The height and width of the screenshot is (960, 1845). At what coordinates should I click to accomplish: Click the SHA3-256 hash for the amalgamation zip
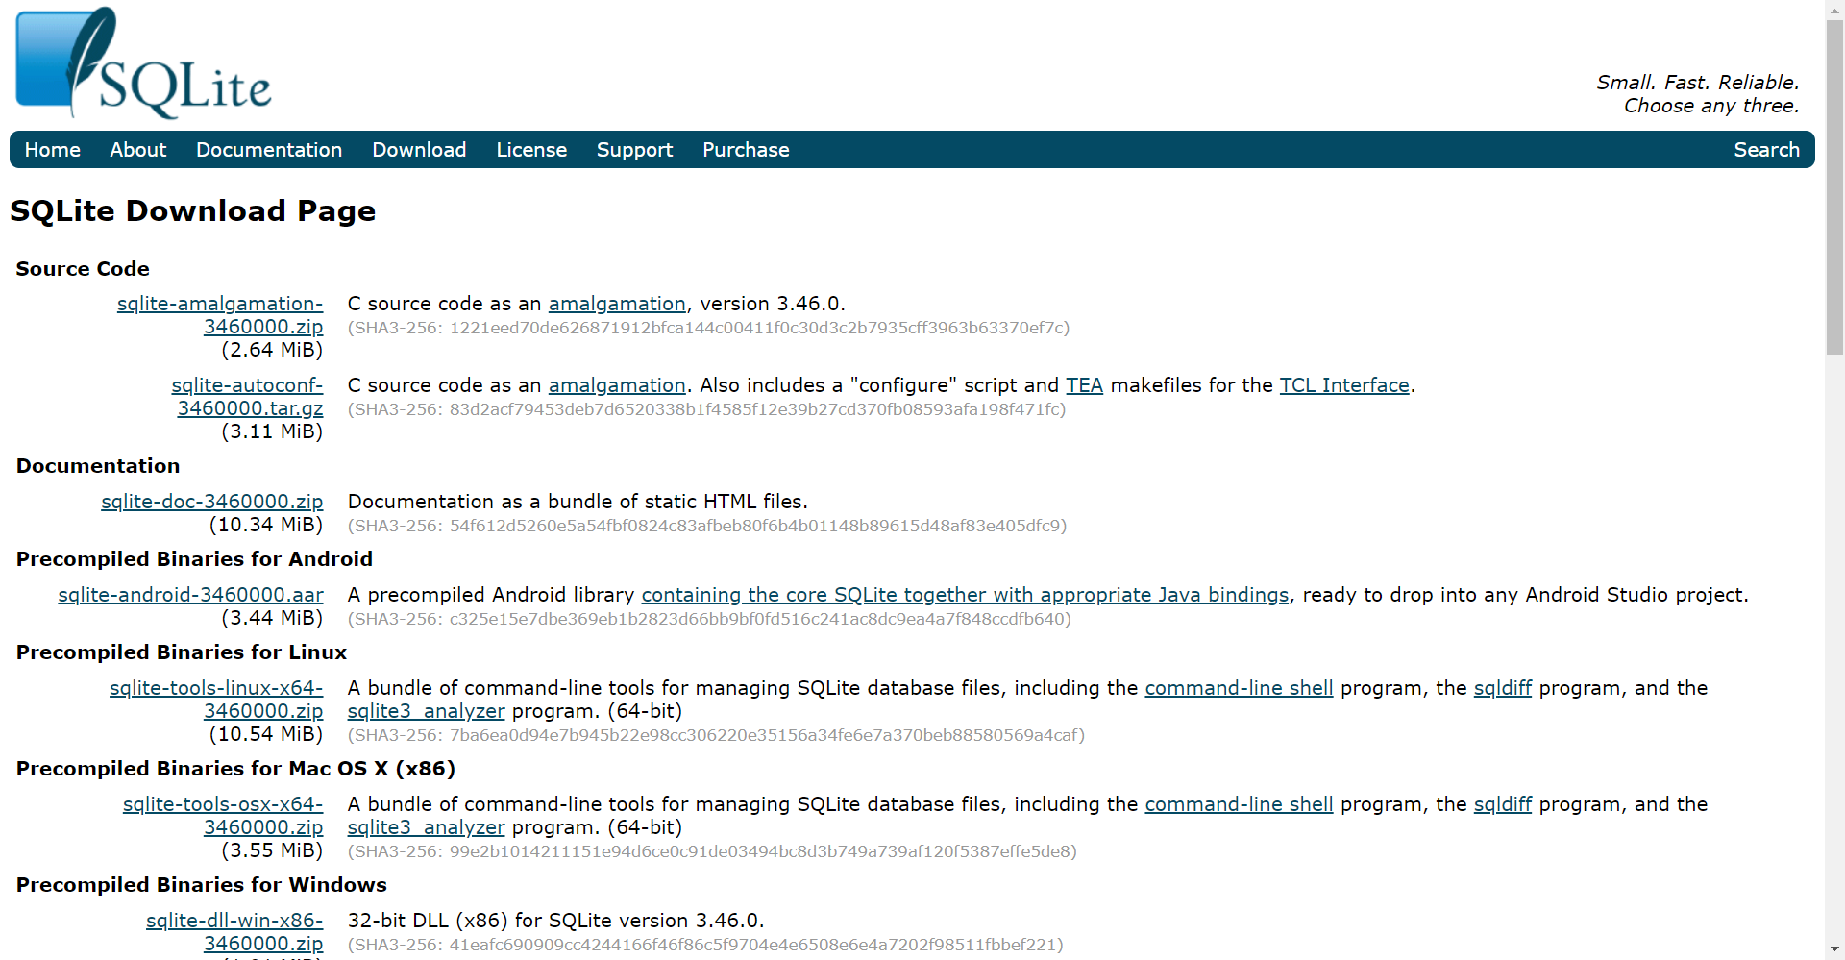point(708,328)
